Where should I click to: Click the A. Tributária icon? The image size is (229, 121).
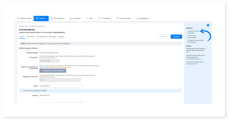(99, 18)
